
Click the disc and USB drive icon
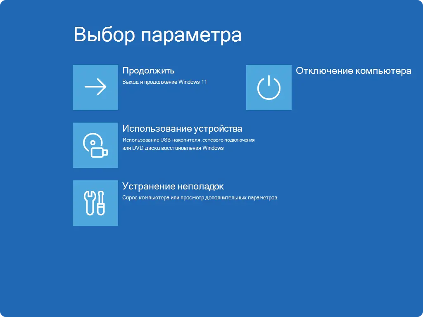pyautogui.click(x=95, y=145)
